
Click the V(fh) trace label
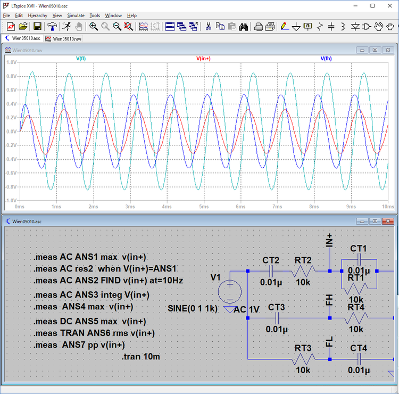tap(326, 59)
